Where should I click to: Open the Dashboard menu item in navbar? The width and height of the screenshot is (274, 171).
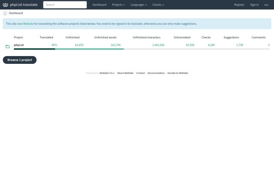100,5
